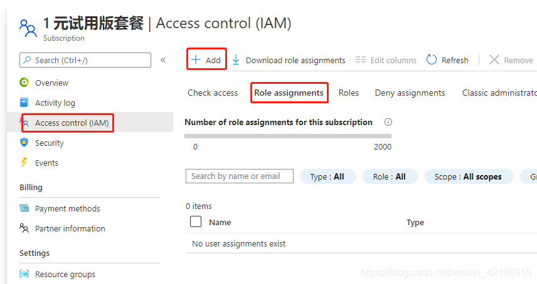
Task: Click the Overview icon in the sidebar
Action: [x=24, y=83]
